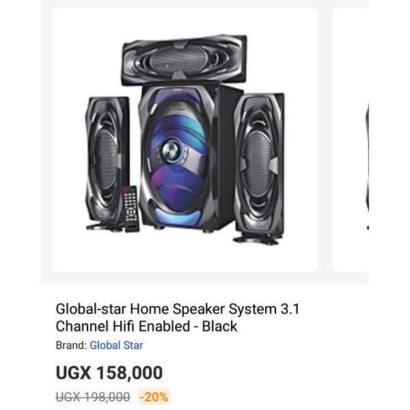Click the "Brand:" label text

(x=71, y=345)
